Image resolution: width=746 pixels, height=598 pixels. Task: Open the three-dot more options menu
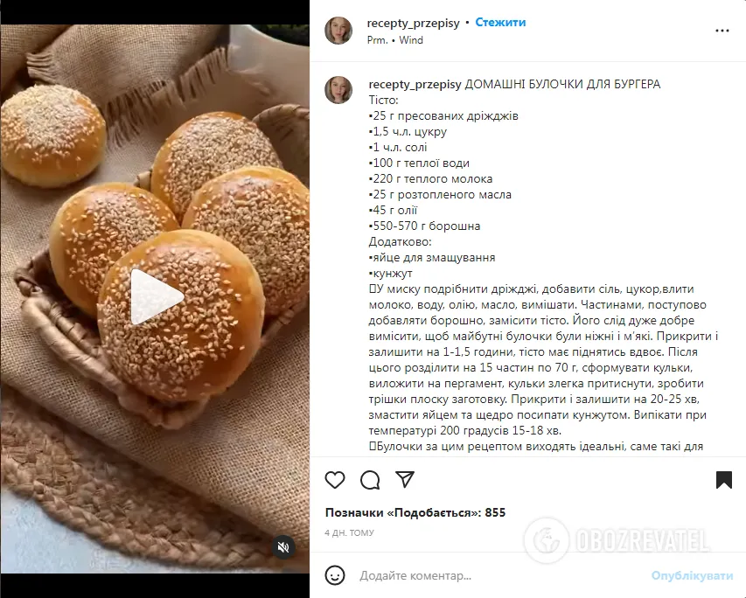[722, 31]
